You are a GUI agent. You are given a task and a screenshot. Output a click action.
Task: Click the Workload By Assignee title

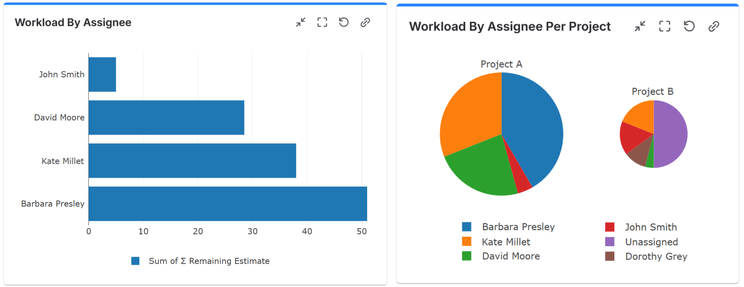[x=73, y=22]
